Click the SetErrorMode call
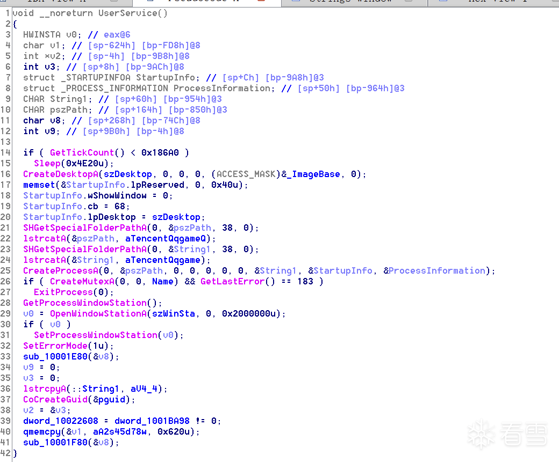This screenshot has height=462, width=559. pos(55,346)
